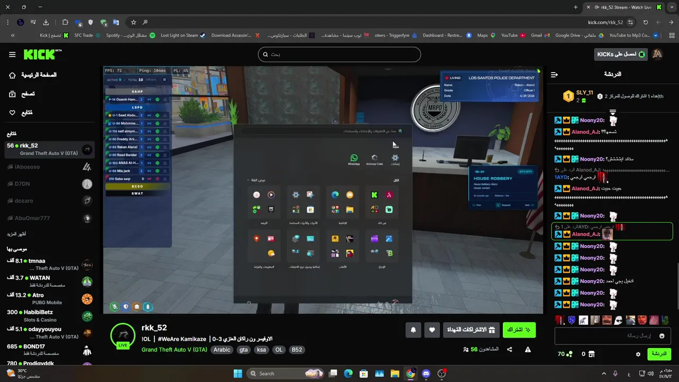Click the OL tag
Screen dimensions: 679x382
pyautogui.click(x=278, y=350)
